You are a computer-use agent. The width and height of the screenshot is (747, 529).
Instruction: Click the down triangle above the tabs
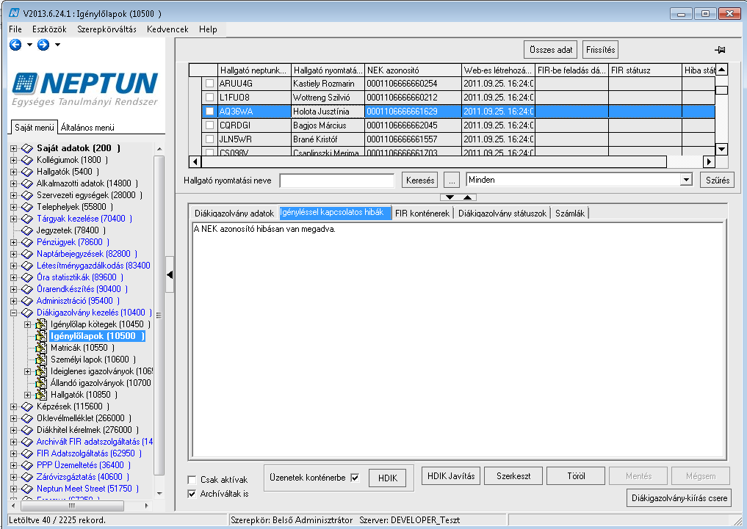point(450,197)
